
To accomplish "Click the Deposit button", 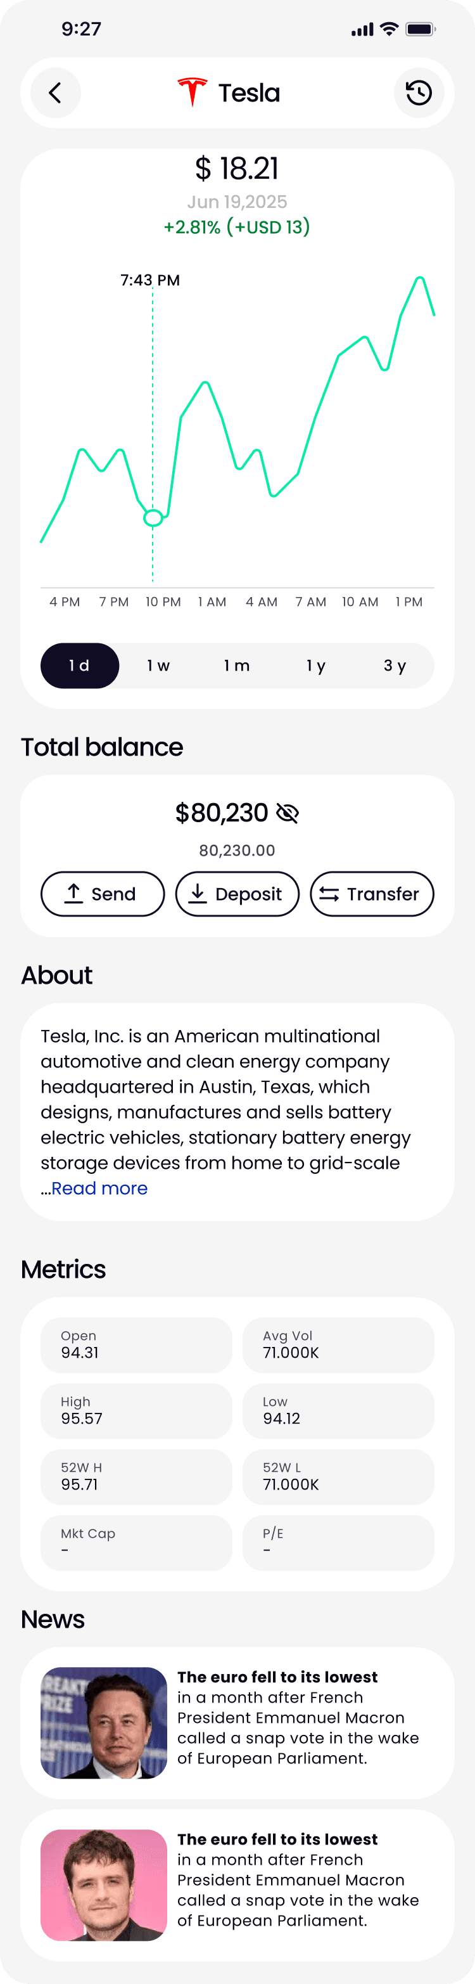I will click(x=237, y=893).
